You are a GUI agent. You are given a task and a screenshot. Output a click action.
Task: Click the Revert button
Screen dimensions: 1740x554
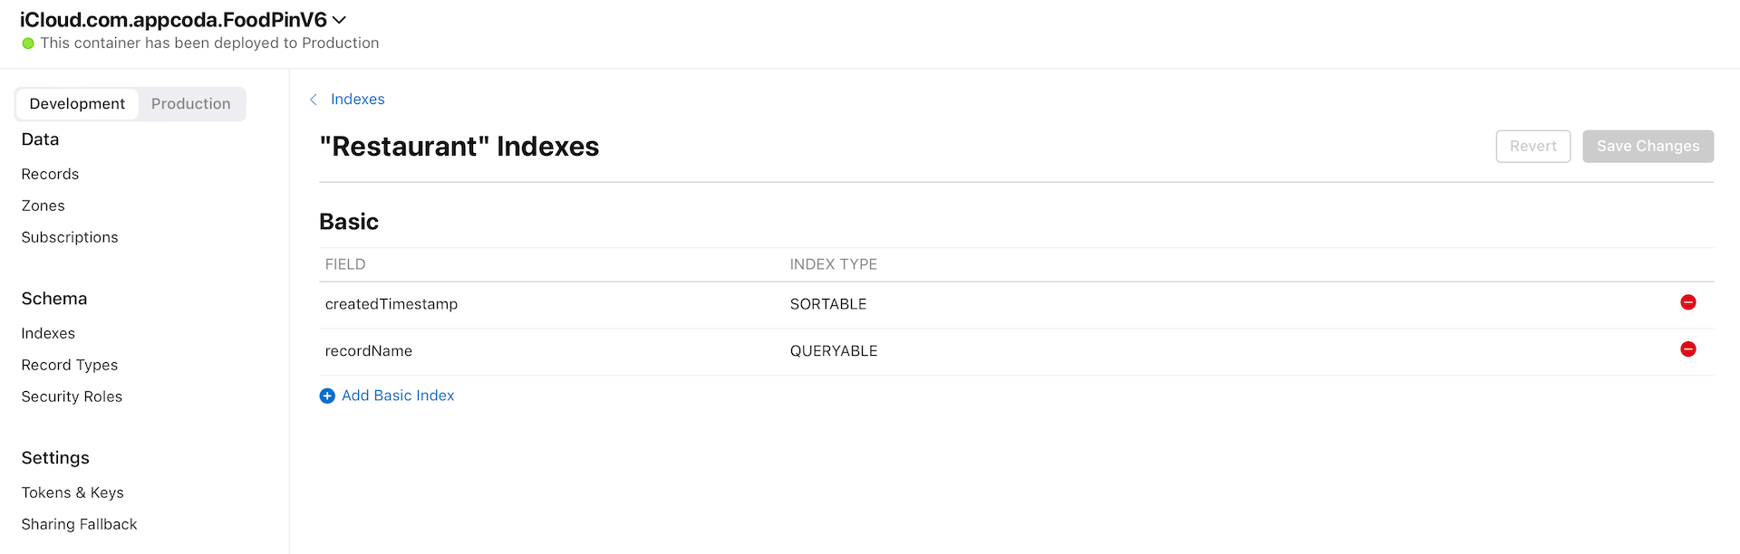coord(1532,146)
